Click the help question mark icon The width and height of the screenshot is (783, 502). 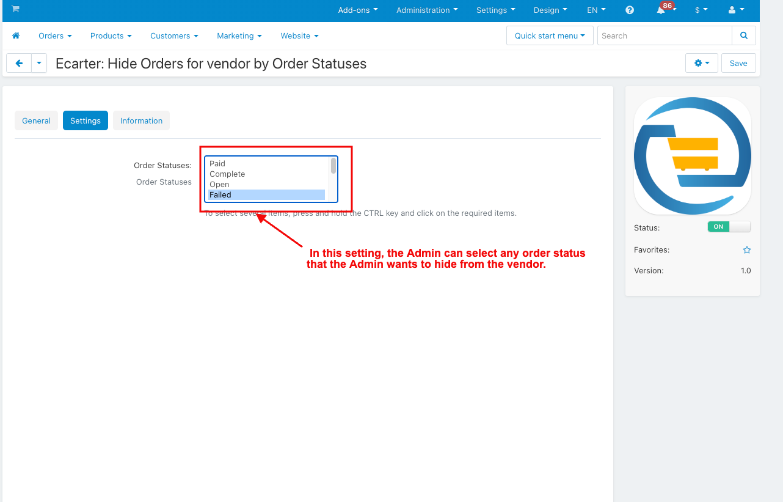pos(629,10)
